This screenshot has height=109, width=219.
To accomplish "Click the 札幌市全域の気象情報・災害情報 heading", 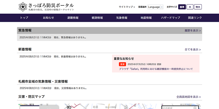I will click(x=43, y=81).
